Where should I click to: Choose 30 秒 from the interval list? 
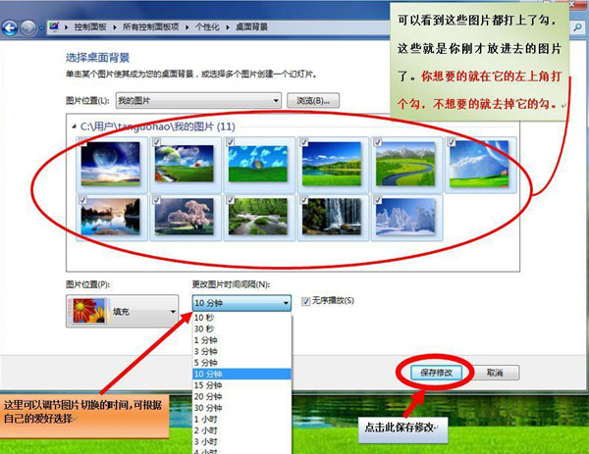206,328
